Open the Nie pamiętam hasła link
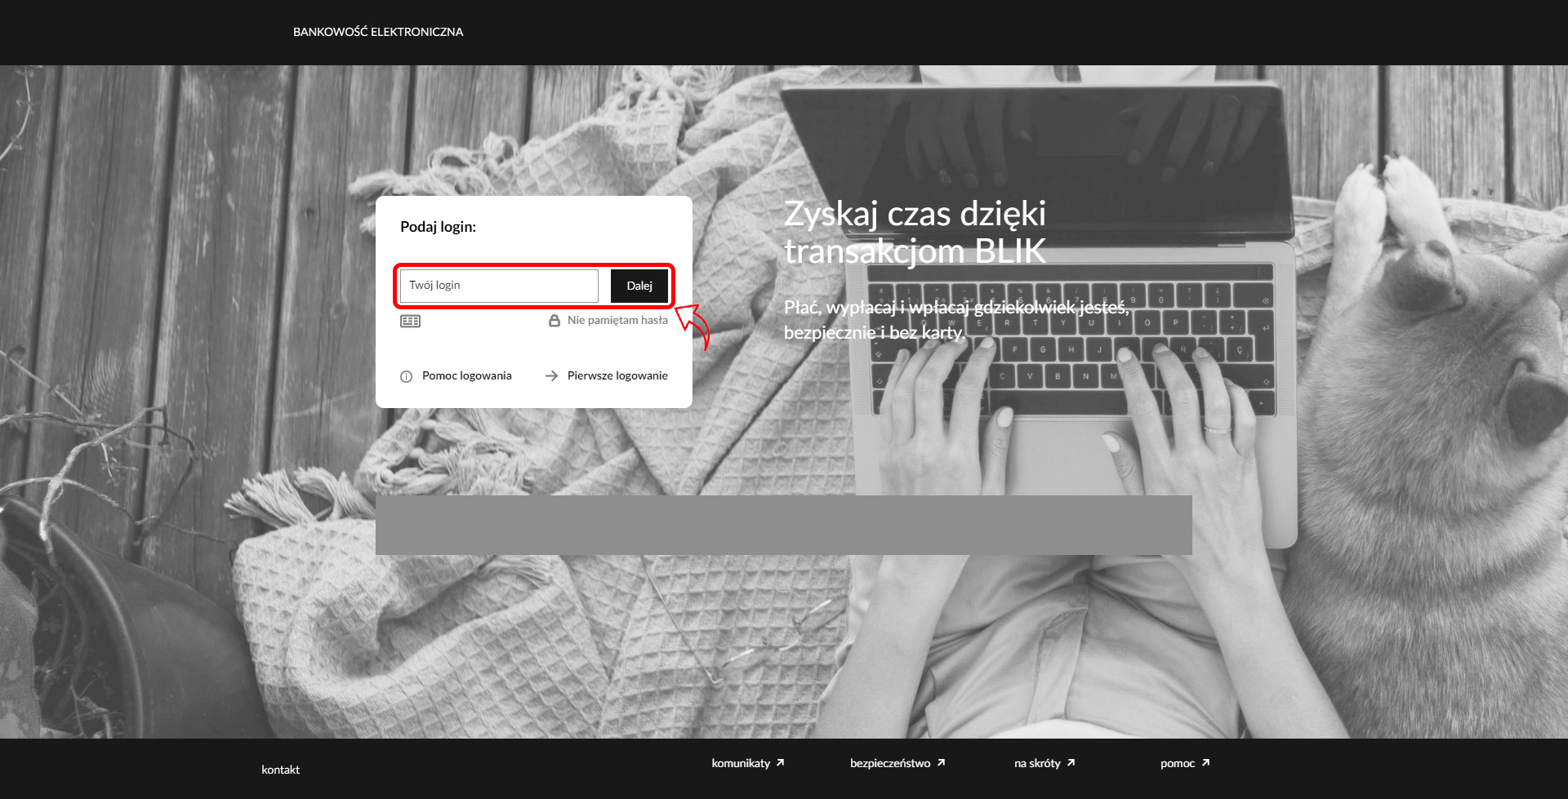 pyautogui.click(x=617, y=320)
